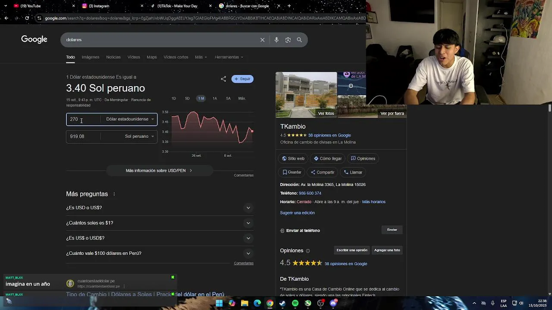Open 38 opiniones en Google link under TKambio
The image size is (552, 310).
(x=329, y=135)
